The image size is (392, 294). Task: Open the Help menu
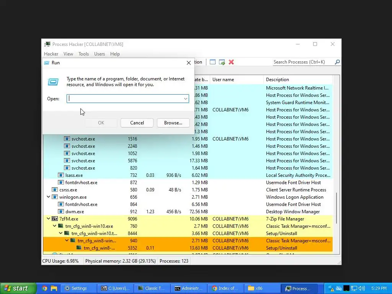coord(115,54)
